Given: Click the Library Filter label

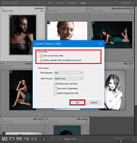Looking at the screenshot, I should point(10,3).
